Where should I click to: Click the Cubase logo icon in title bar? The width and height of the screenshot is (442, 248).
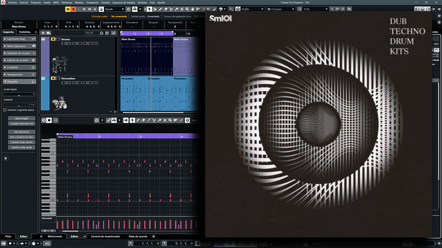click(x=3, y=2)
